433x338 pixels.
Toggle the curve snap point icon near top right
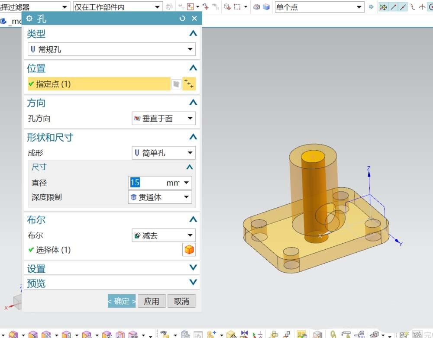click(412, 6)
